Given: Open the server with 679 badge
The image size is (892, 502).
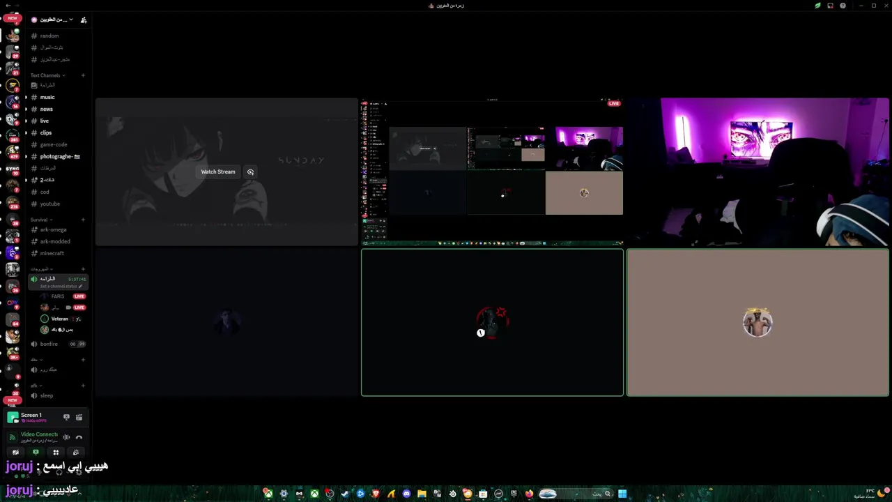Looking at the screenshot, I should tap(13, 152).
